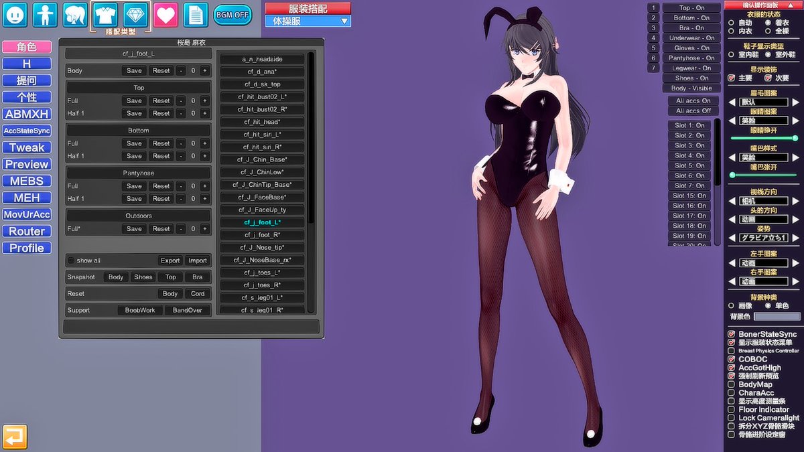Increase Top Full value with plus
Image resolution: width=804 pixels, height=452 pixels.
[204, 100]
